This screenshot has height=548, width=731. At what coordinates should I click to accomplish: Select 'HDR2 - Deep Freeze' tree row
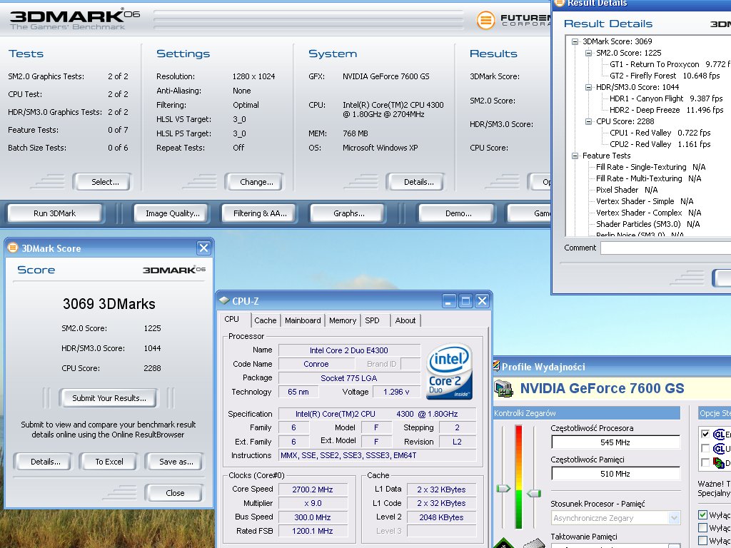point(666,110)
